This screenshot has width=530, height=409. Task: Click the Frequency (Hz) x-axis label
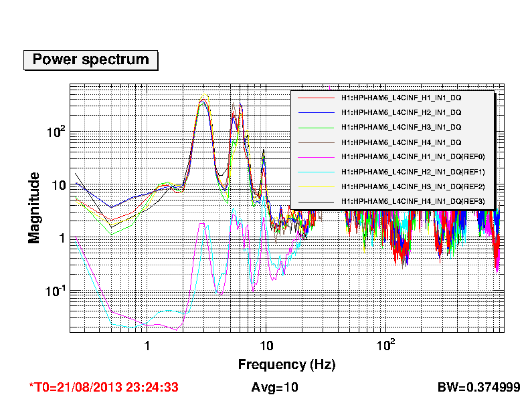286,365
